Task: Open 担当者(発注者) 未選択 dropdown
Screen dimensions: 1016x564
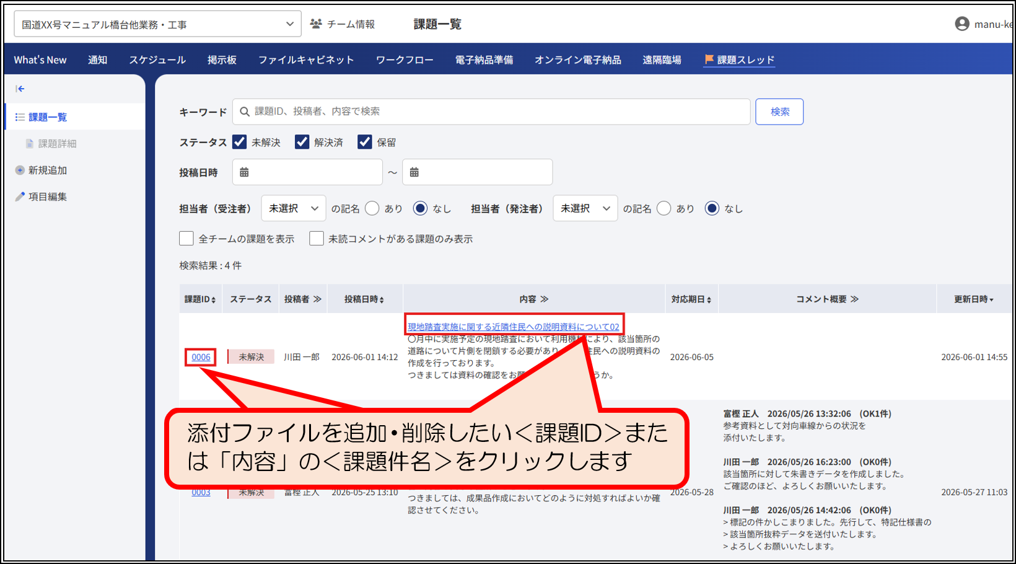Action: pos(585,208)
